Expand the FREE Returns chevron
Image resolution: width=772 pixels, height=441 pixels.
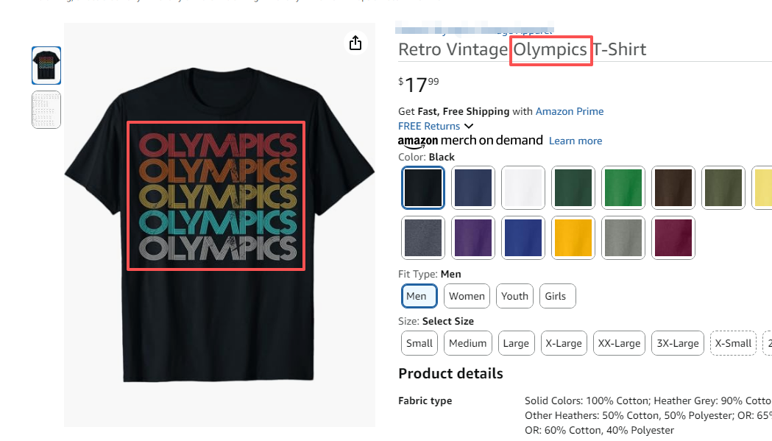tap(469, 127)
